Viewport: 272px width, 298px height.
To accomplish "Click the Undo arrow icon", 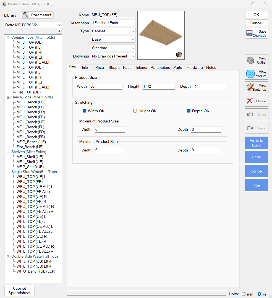I will tap(250, 114).
